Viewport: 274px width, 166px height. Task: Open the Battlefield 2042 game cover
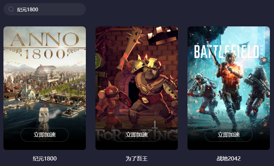[229, 88]
